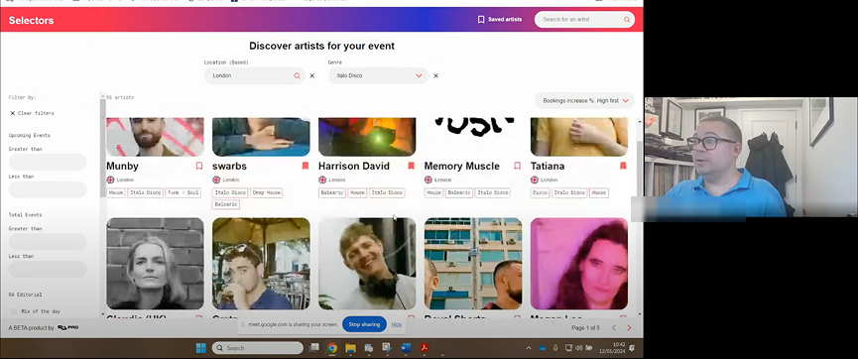Click the OneDrive cloud icon in the tray
The image size is (858, 359).
(x=543, y=348)
